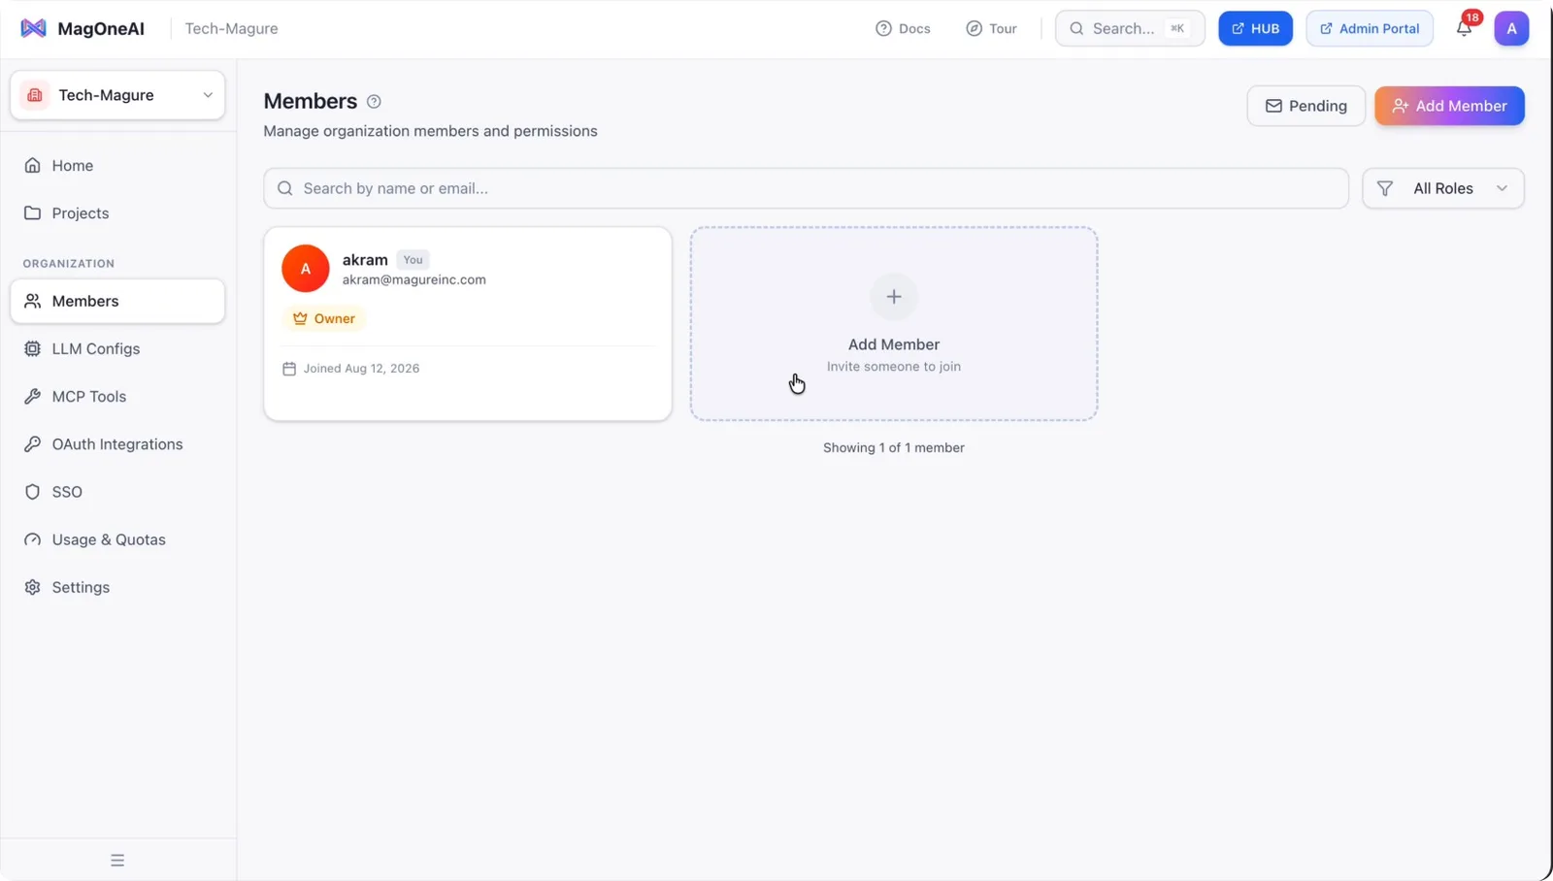The width and height of the screenshot is (1553, 881).
Task: Click the plus icon in Add Member card
Action: 894,297
